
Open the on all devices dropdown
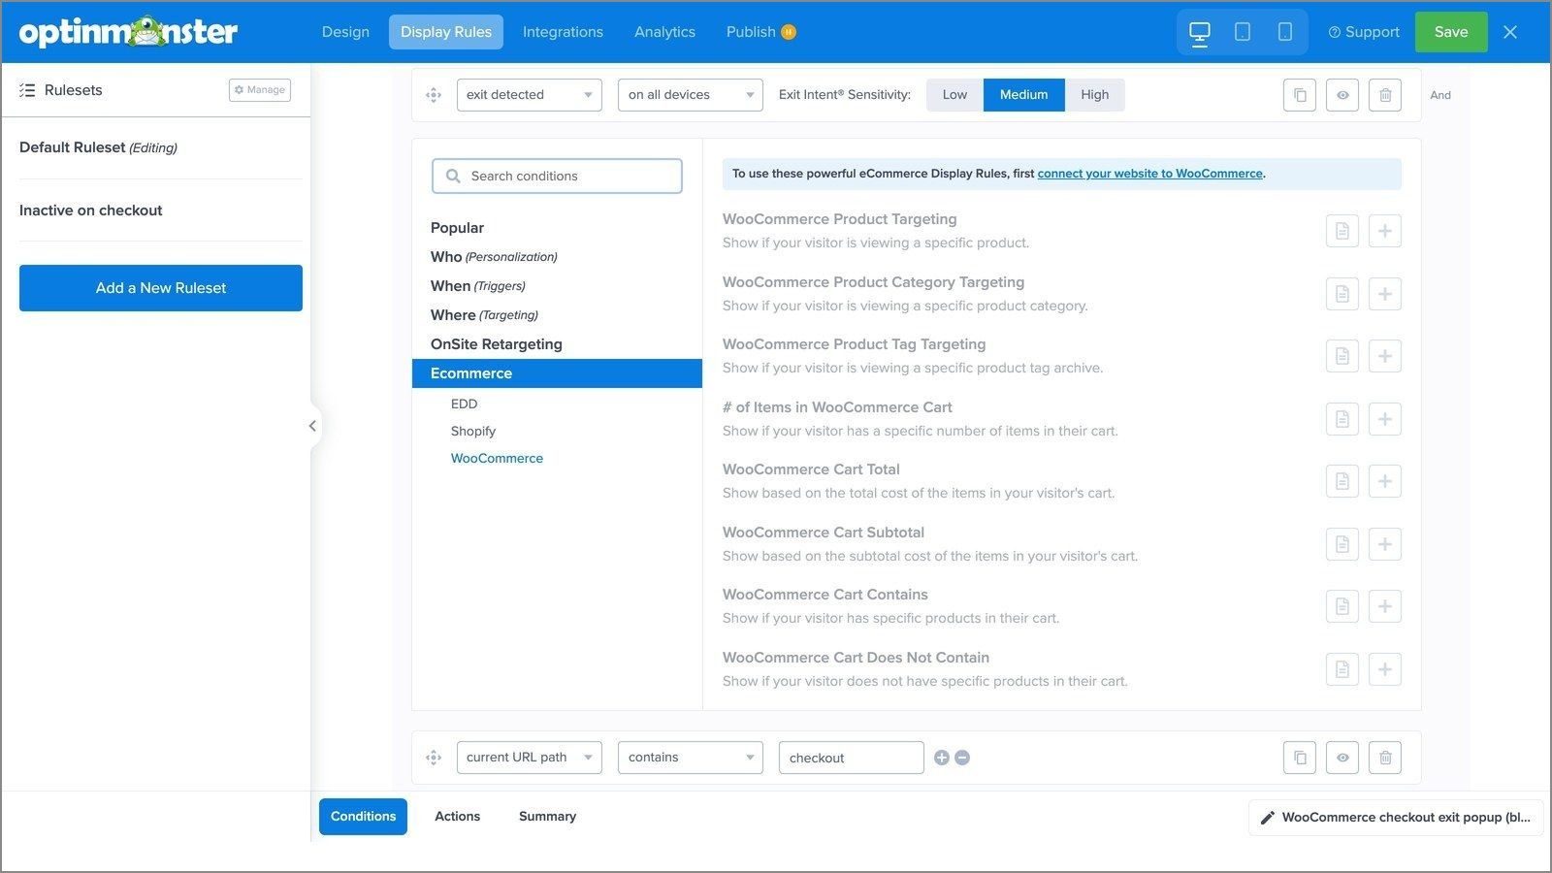(x=691, y=95)
